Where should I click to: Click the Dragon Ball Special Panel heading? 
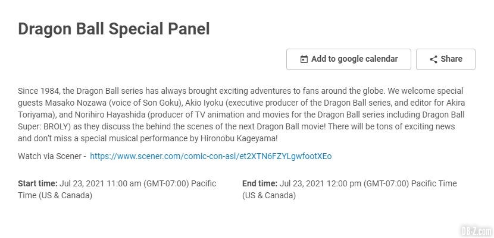114,29
